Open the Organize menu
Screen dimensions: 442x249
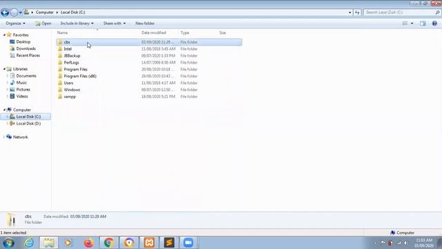15,24
